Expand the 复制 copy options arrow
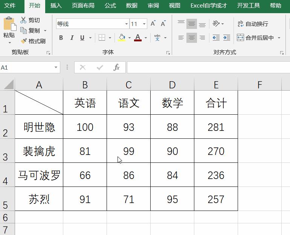 45,30
